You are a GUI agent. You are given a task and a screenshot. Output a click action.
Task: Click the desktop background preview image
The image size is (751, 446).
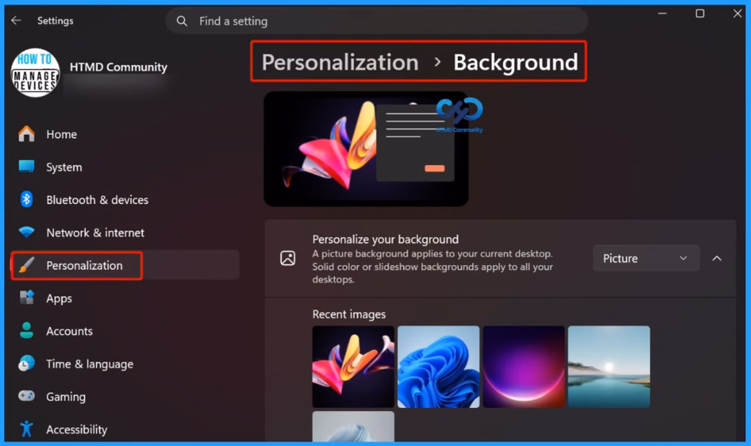(366, 149)
